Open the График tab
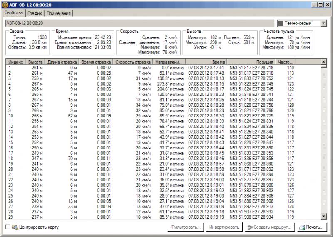 [x=35, y=13]
